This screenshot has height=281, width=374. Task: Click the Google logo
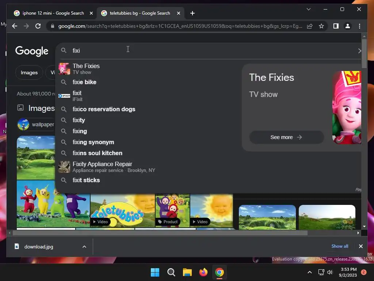[32, 51]
